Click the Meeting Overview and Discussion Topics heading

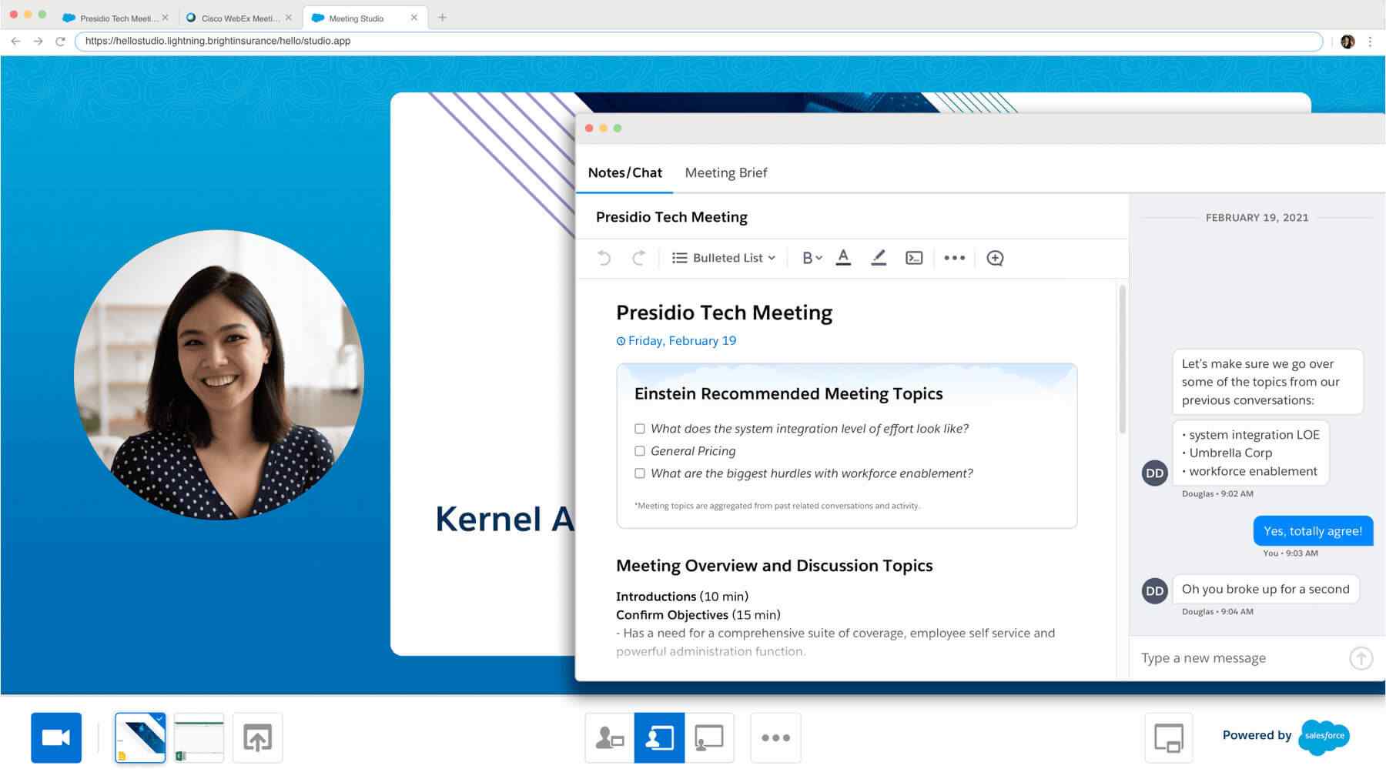point(774,566)
